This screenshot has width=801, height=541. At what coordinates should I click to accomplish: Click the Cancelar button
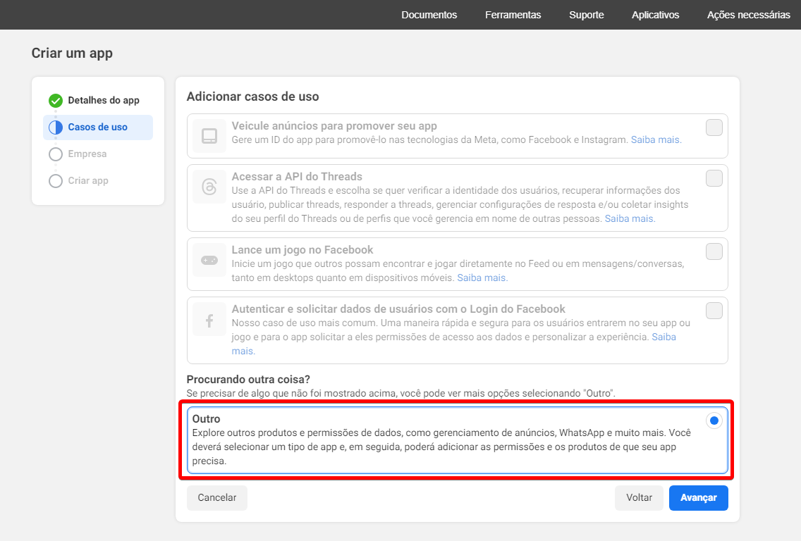tap(217, 497)
